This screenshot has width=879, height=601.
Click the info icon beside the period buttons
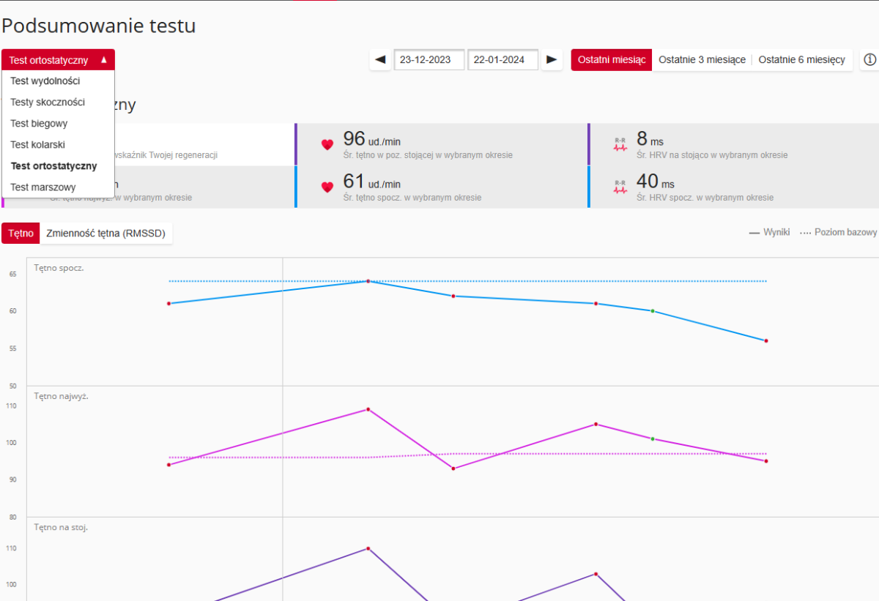[869, 60]
